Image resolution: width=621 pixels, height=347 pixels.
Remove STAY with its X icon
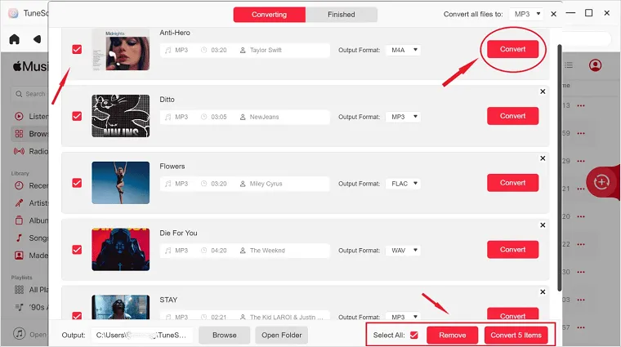click(543, 292)
